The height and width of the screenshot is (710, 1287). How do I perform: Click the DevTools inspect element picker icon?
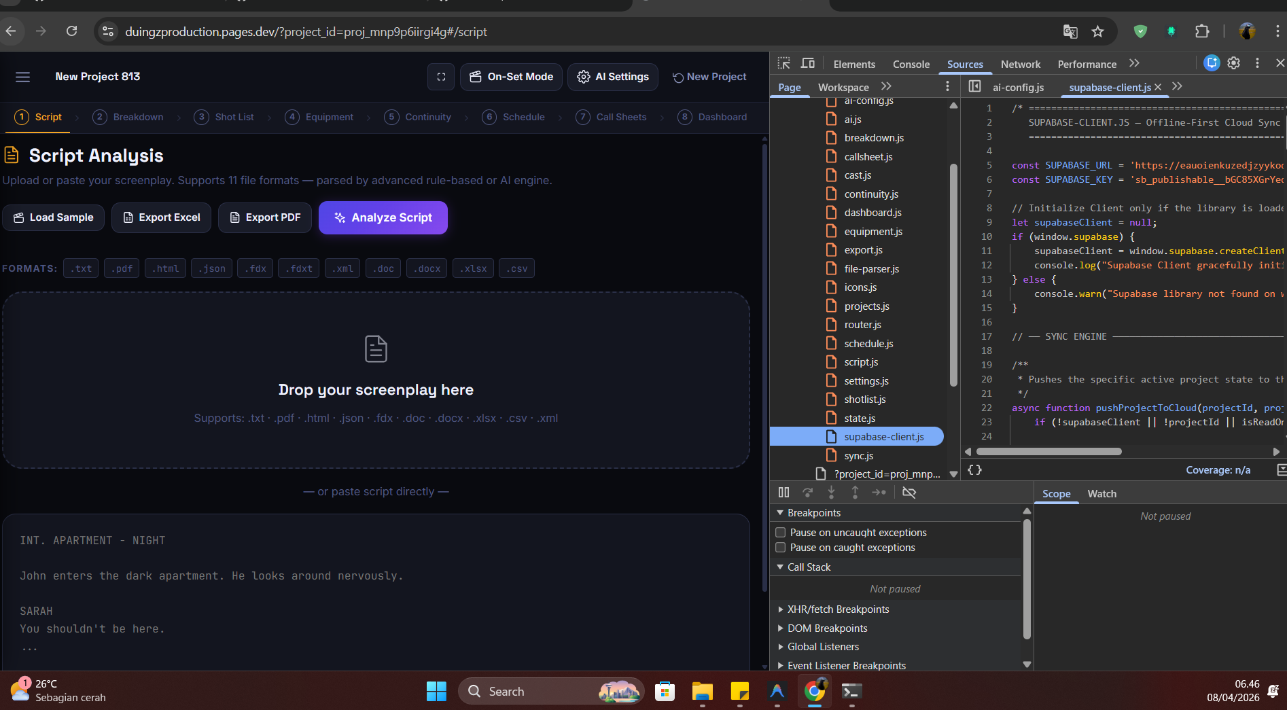tap(783, 63)
